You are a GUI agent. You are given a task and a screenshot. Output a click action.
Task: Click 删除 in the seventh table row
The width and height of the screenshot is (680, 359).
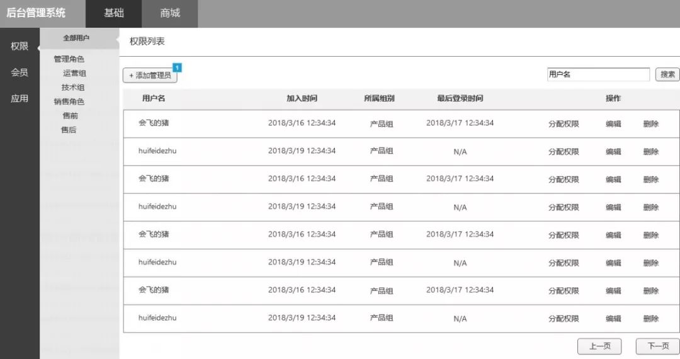(651, 290)
